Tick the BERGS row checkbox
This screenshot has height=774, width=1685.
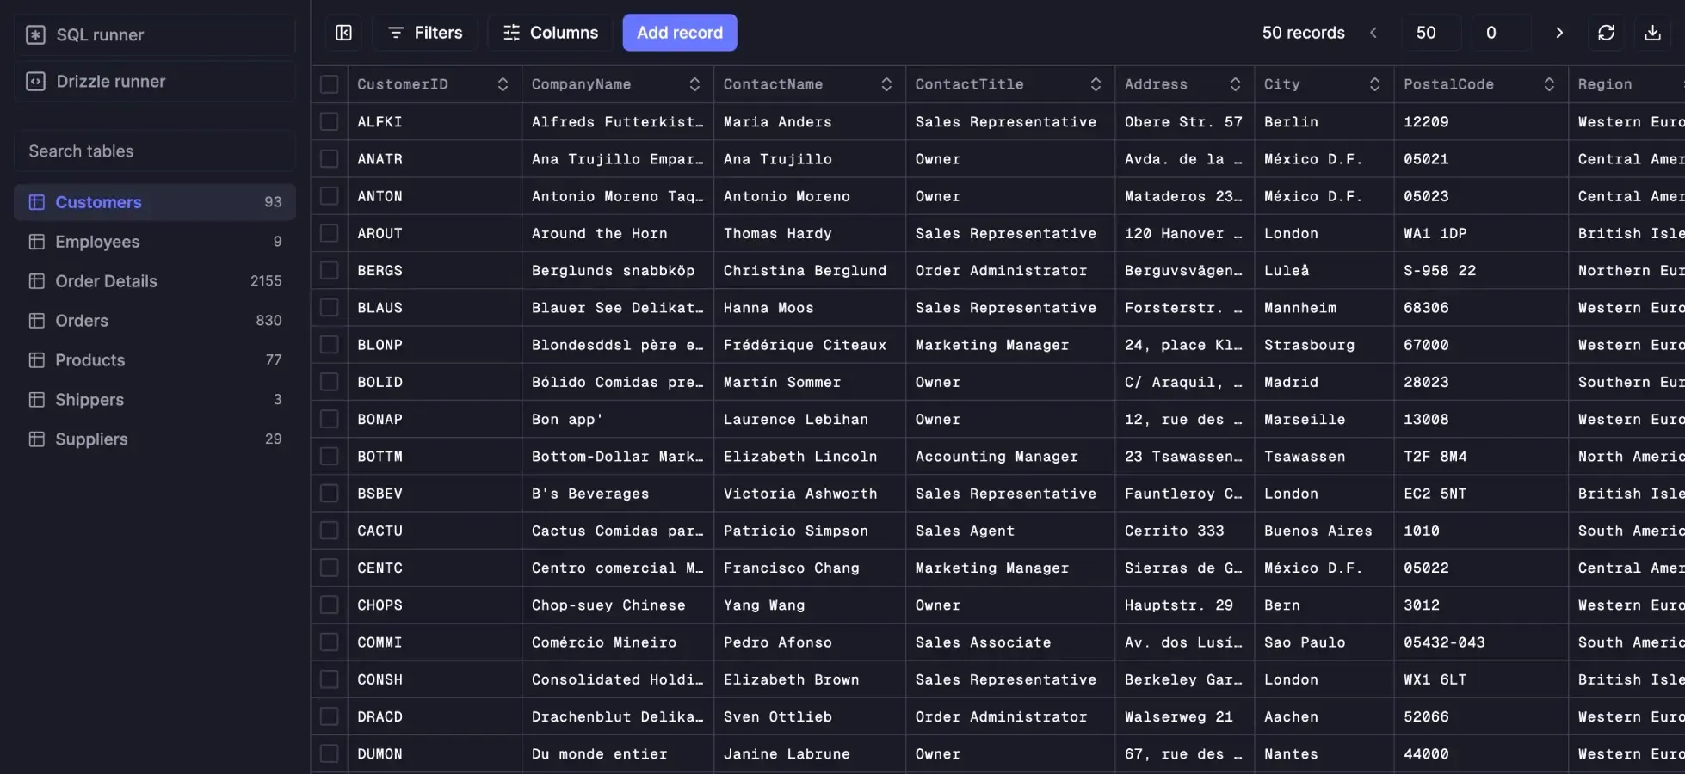[x=329, y=270]
